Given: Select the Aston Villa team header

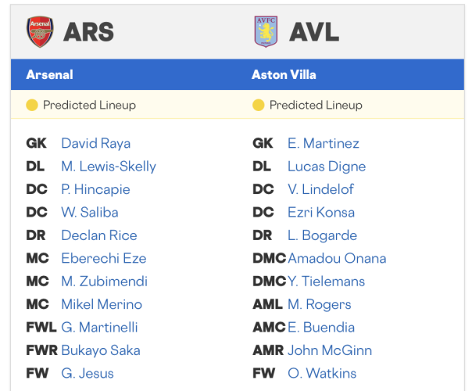Looking at the screenshot, I should pyautogui.click(x=284, y=75).
